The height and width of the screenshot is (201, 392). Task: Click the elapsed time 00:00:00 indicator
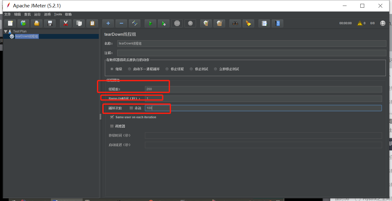point(346,23)
